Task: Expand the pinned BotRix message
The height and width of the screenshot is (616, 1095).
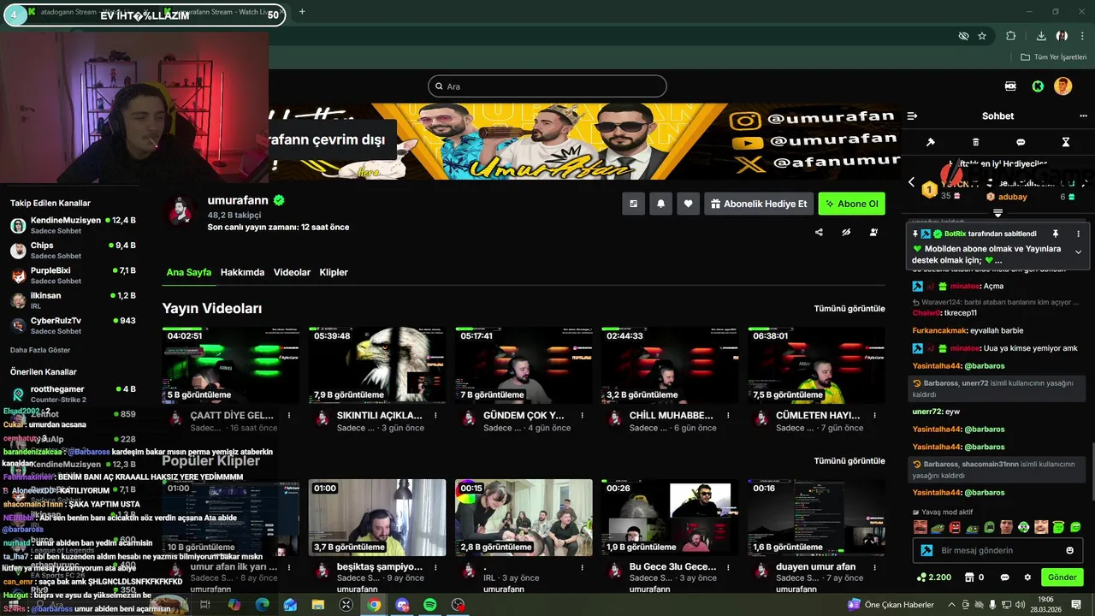Action: click(1078, 252)
